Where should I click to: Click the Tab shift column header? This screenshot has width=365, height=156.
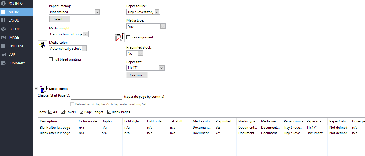click(180, 121)
